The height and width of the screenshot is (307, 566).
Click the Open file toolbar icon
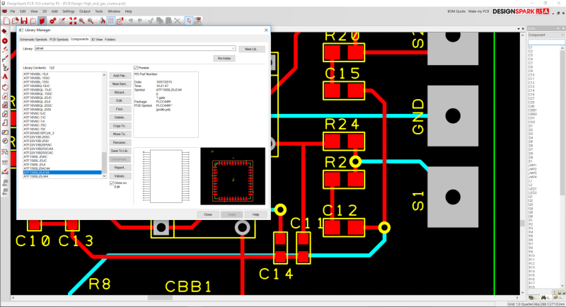[15, 21]
